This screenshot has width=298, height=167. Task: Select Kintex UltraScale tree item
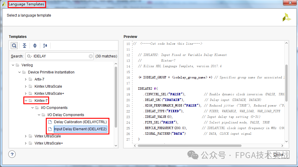click(x=48, y=86)
